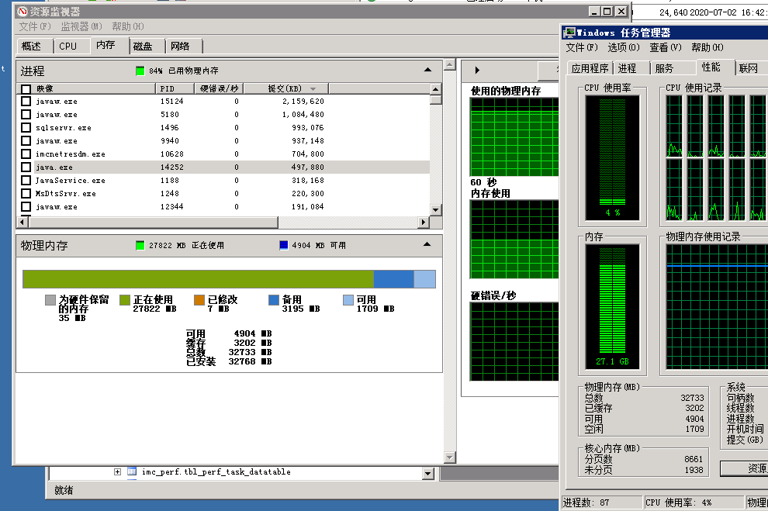Check the javaw.exe PID 5180 checkbox
The height and width of the screenshot is (511, 768).
pos(26,115)
